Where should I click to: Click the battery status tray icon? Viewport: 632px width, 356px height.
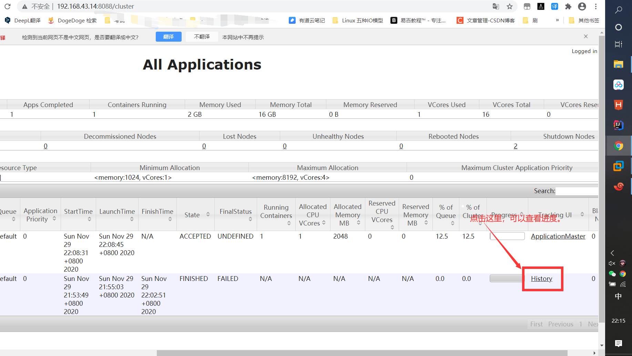tap(612, 284)
